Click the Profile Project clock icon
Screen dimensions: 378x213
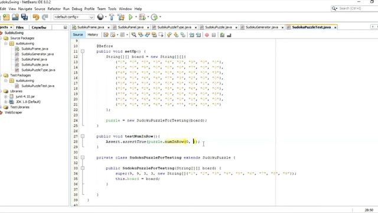click(x=154, y=17)
